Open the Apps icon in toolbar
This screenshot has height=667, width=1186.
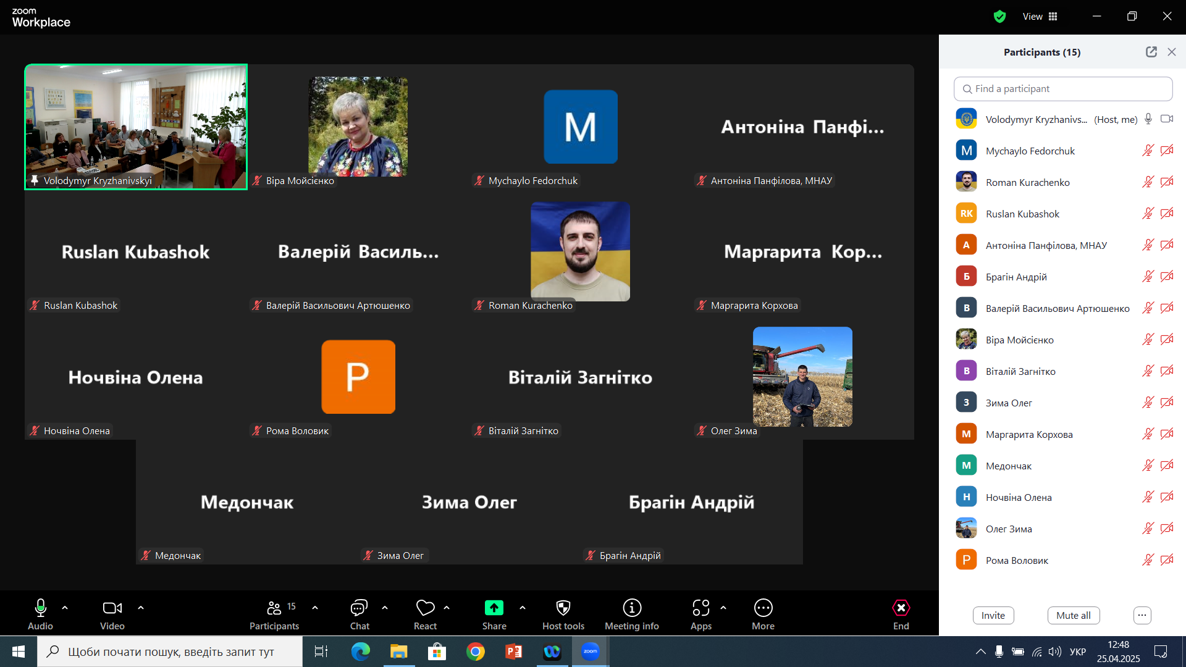(x=700, y=608)
